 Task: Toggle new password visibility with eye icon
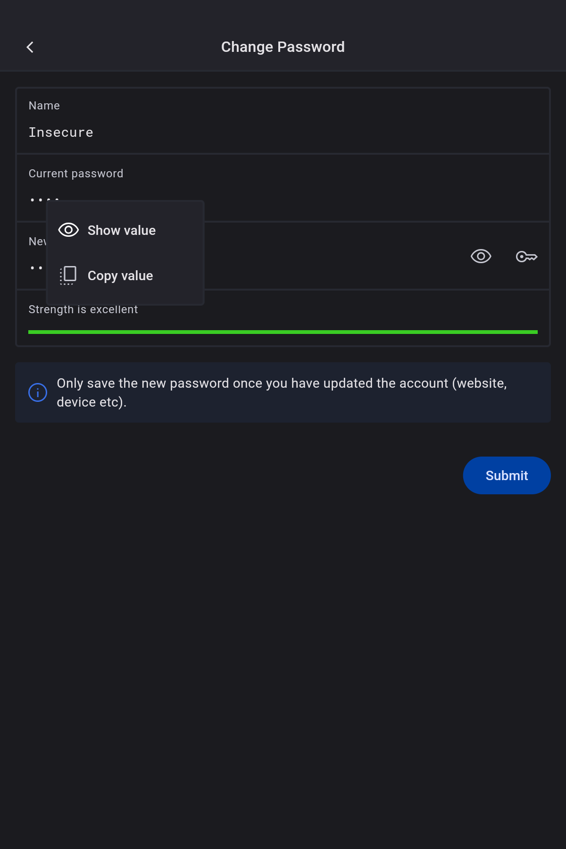[x=481, y=257]
